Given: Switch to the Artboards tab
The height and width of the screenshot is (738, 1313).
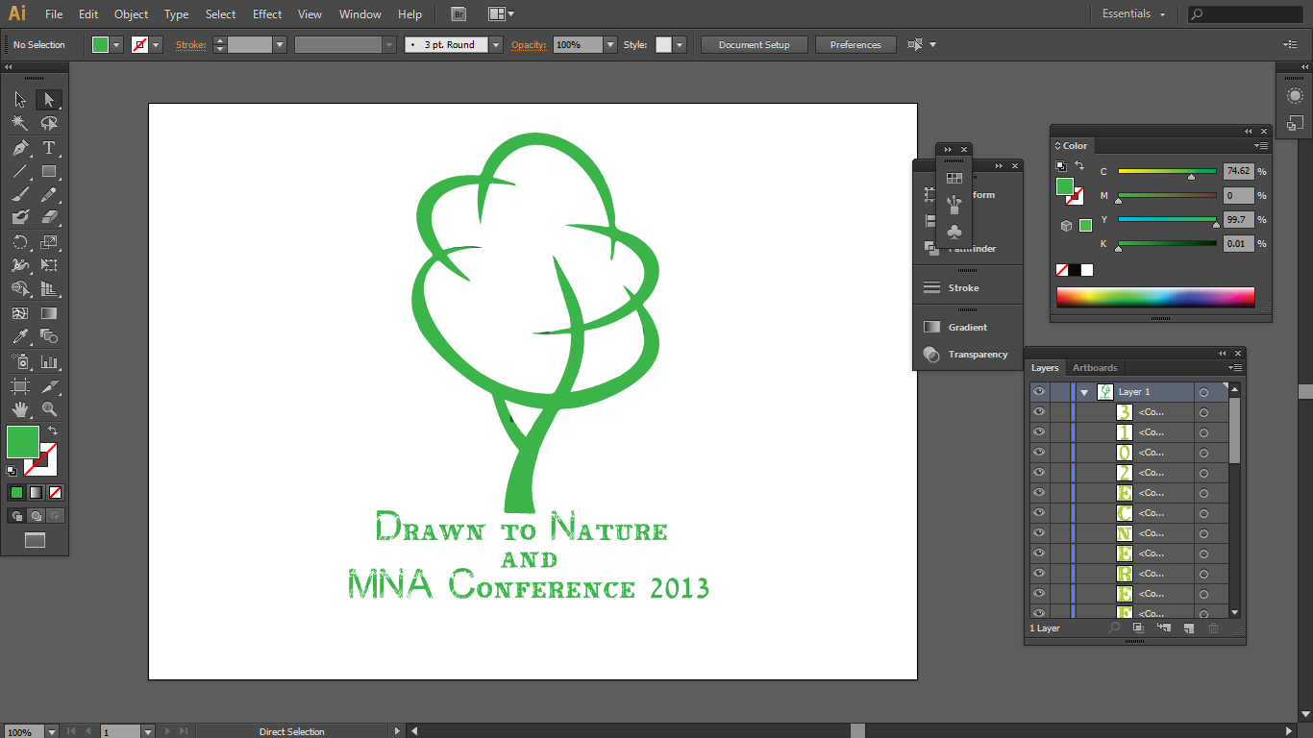Looking at the screenshot, I should pos(1095,368).
